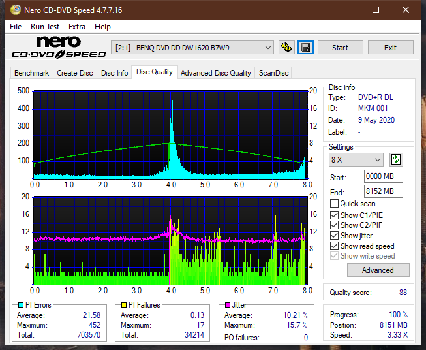This screenshot has height=350, width=426.
Task: Switch to Advanced Disc Quality tab
Action: 216,73
